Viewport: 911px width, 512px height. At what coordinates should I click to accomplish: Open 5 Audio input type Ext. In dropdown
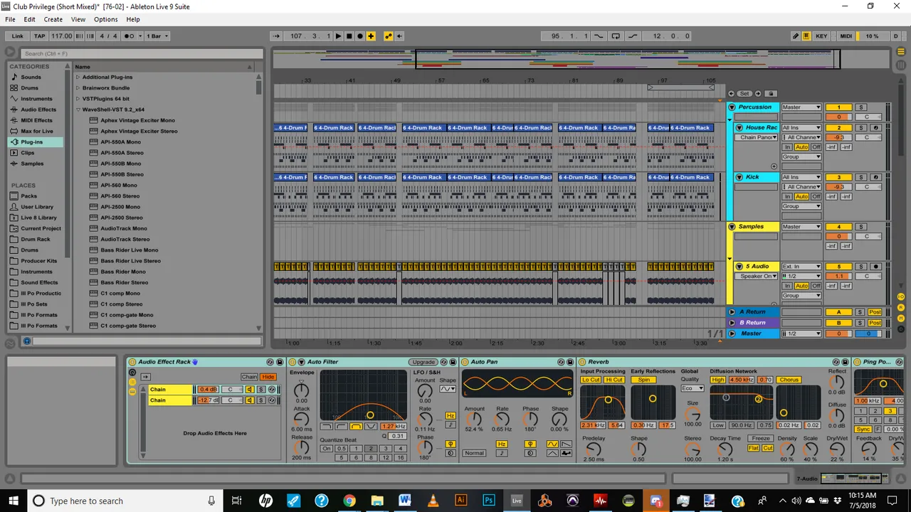801,267
